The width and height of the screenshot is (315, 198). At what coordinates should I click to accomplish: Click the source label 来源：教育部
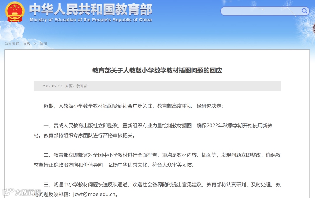click(x=76, y=86)
